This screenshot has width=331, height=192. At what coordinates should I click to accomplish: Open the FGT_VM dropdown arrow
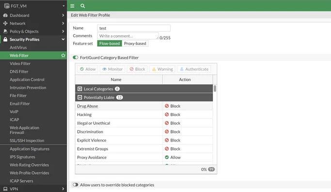pyautogui.click(x=63, y=6)
